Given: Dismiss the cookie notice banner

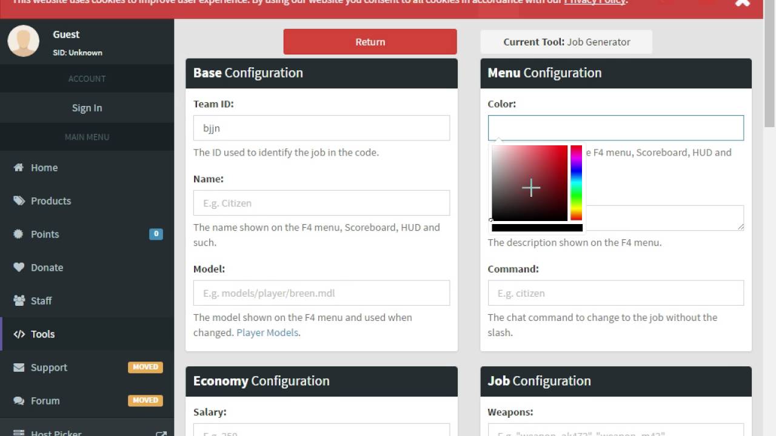Looking at the screenshot, I should pos(742,2).
